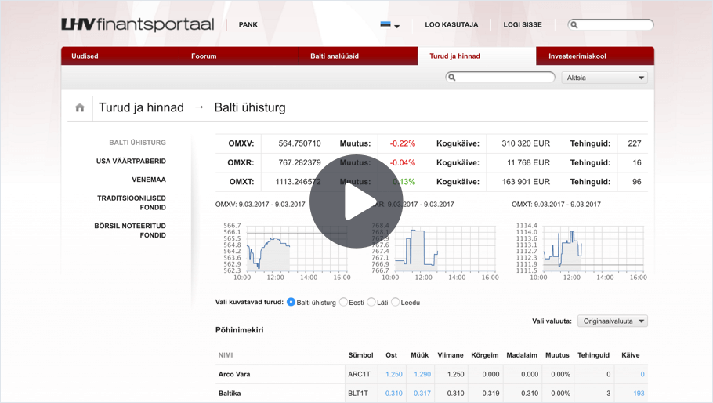
Task: Click LOGI SISSE to log in
Action: point(523,24)
